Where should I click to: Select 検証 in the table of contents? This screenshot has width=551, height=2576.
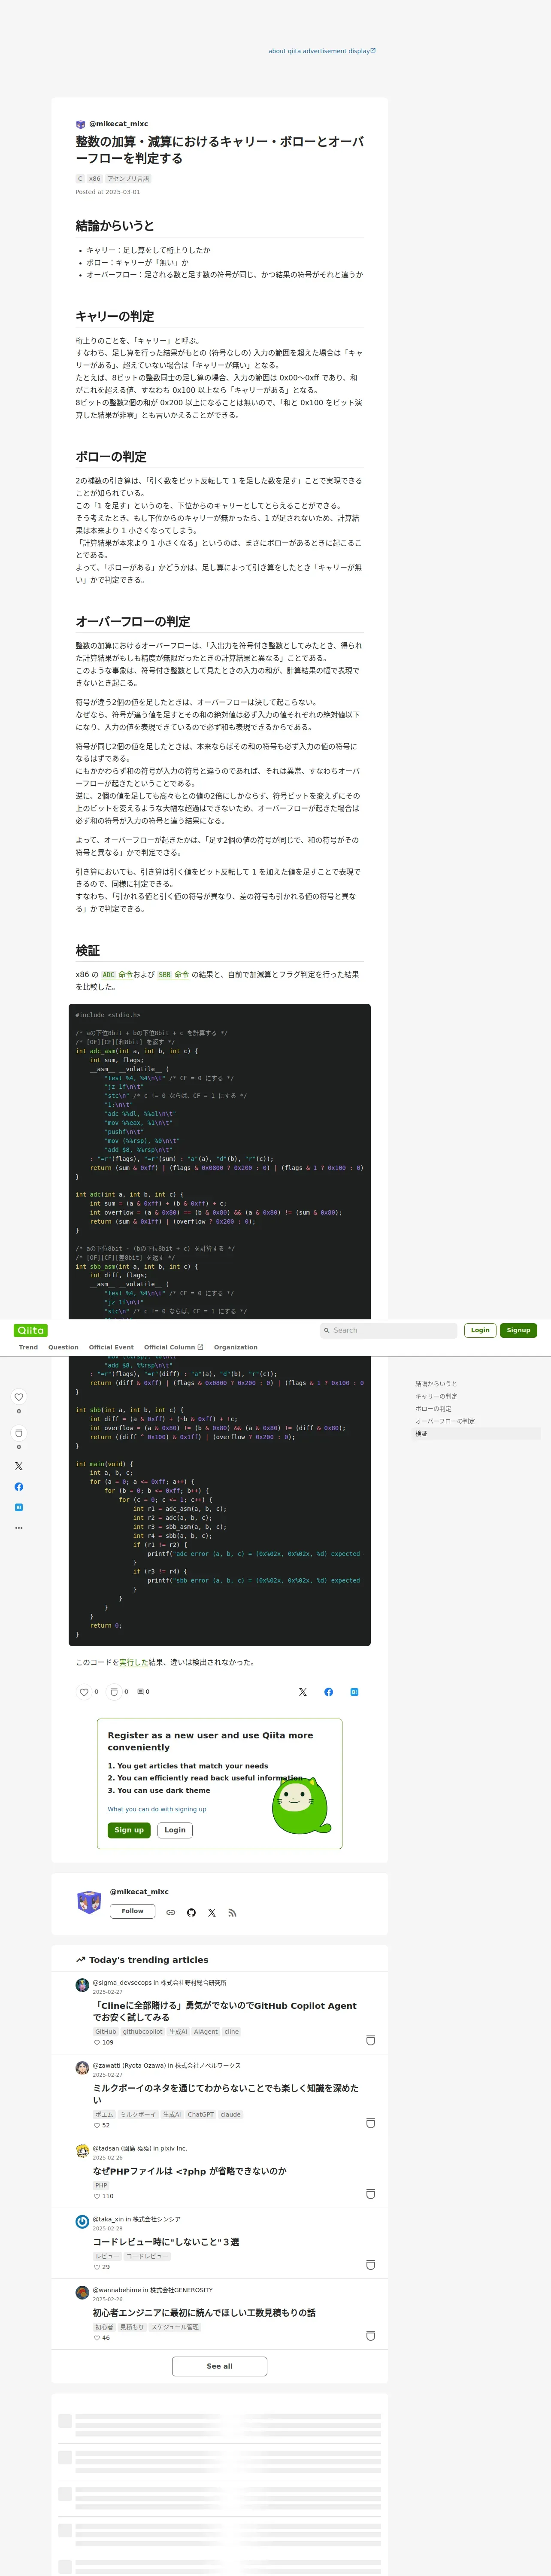tap(476, 1434)
